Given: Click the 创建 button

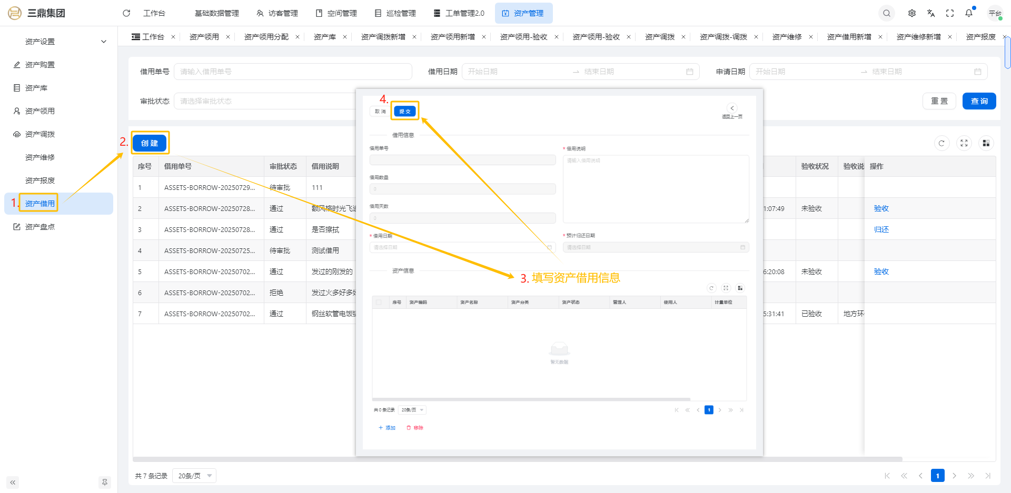Looking at the screenshot, I should point(150,143).
